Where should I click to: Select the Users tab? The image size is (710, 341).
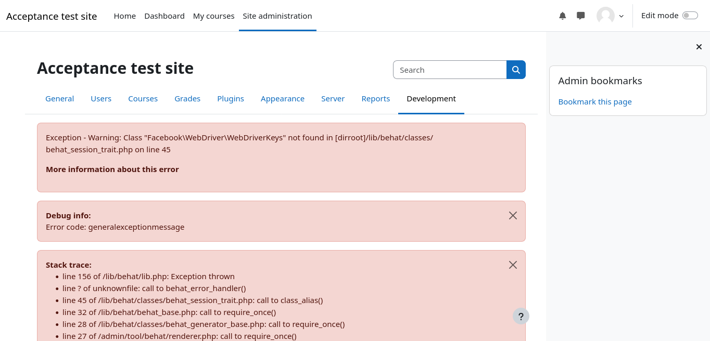(101, 99)
